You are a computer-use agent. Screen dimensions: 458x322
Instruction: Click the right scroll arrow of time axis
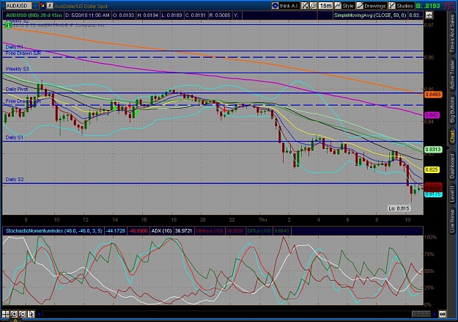435,315
